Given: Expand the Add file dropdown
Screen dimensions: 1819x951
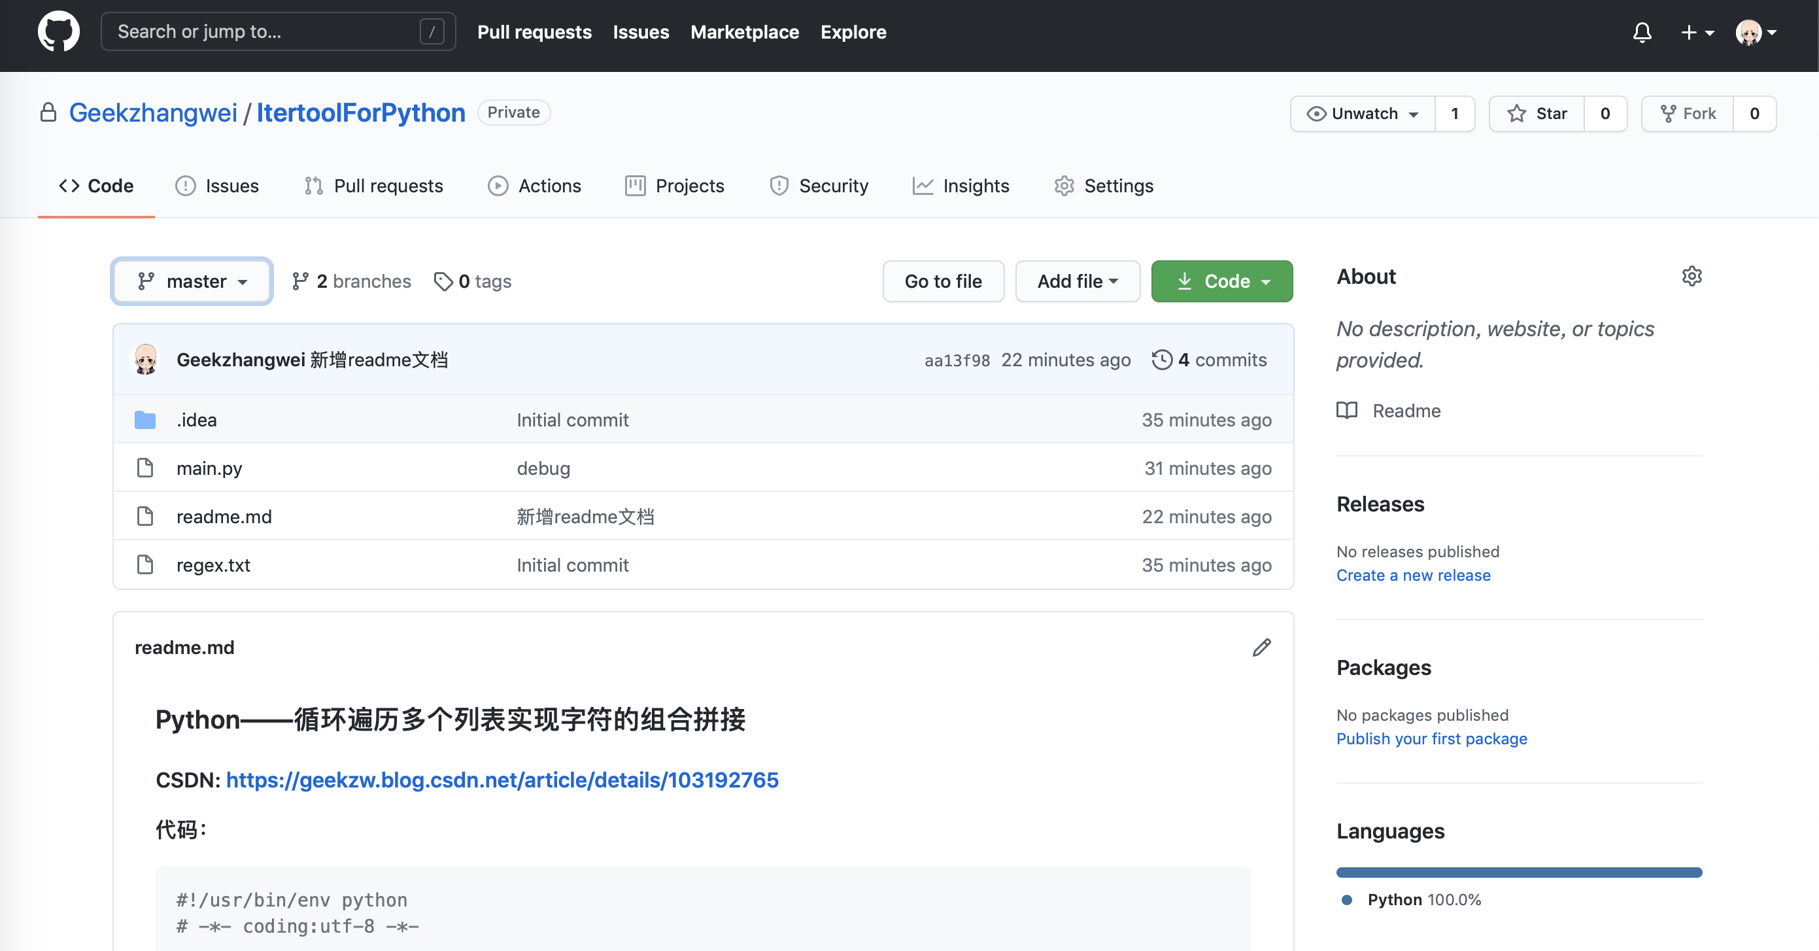Looking at the screenshot, I should (x=1077, y=281).
